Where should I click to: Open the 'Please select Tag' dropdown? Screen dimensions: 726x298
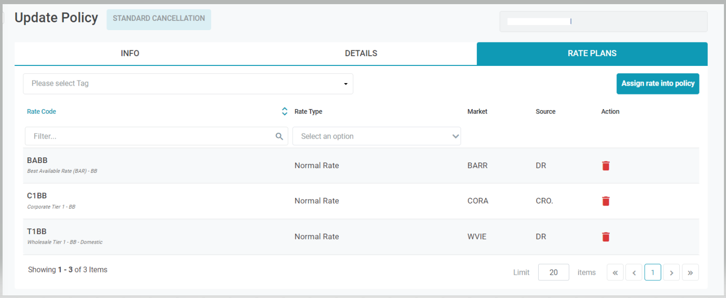(x=188, y=84)
